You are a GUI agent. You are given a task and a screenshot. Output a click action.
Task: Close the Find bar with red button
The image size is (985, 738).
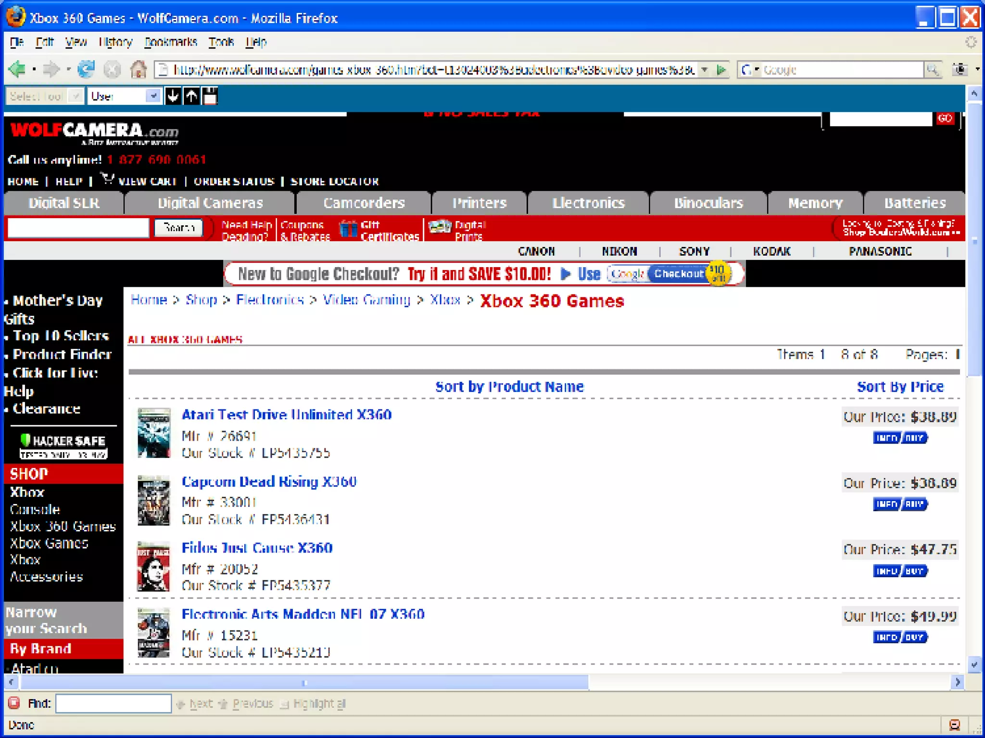pyautogui.click(x=14, y=703)
